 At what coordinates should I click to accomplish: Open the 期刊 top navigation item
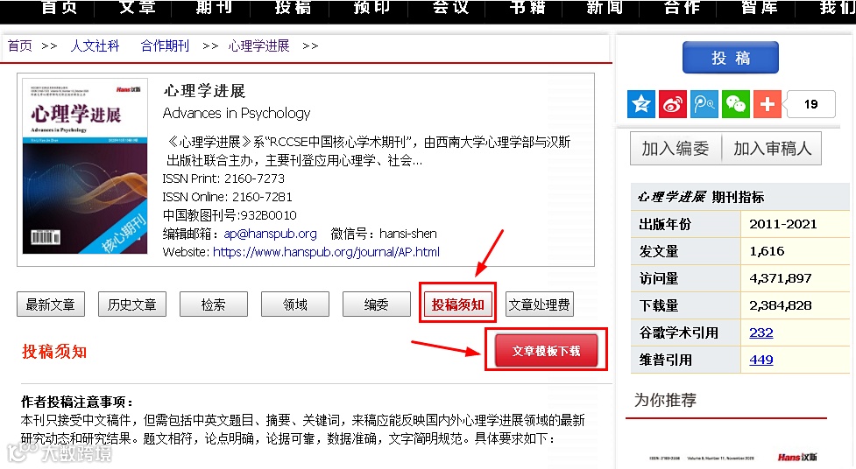[215, 8]
